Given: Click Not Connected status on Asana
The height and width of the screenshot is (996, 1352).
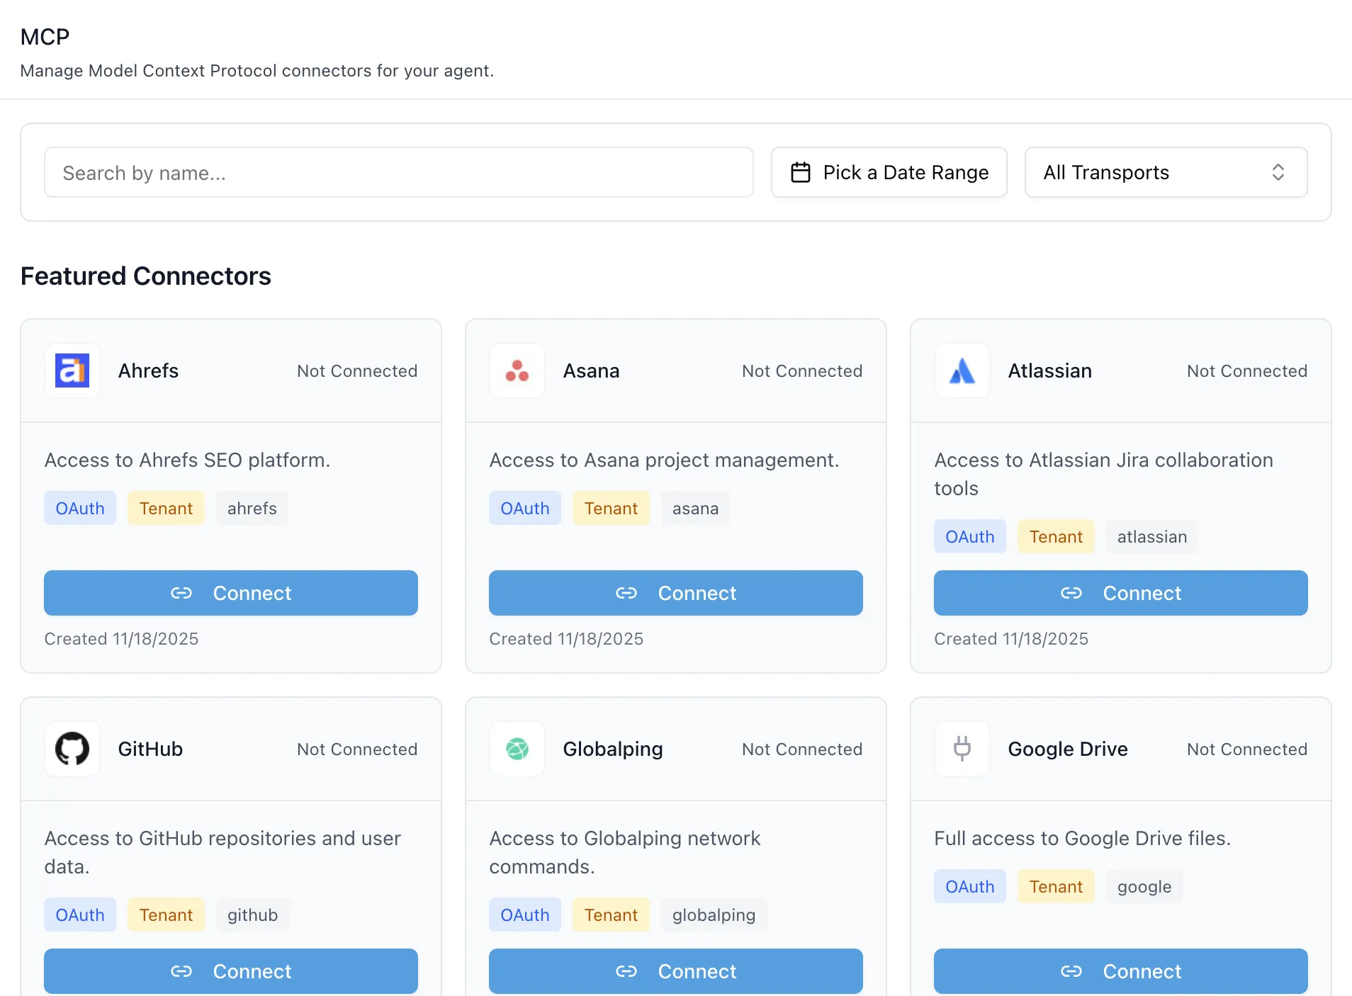Looking at the screenshot, I should pyautogui.click(x=802, y=370).
